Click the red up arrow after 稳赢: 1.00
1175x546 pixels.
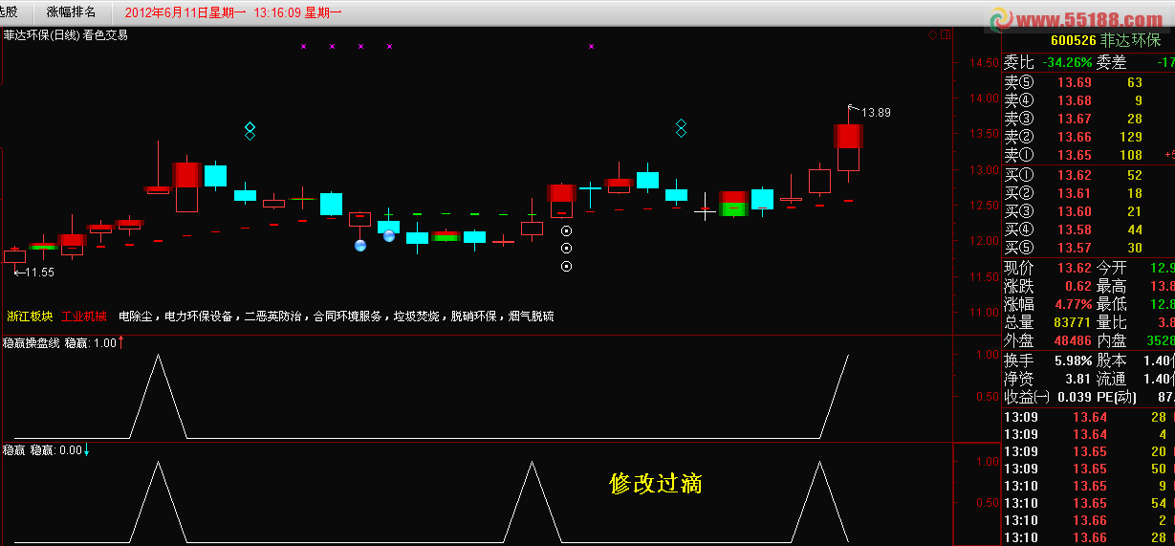[120, 341]
